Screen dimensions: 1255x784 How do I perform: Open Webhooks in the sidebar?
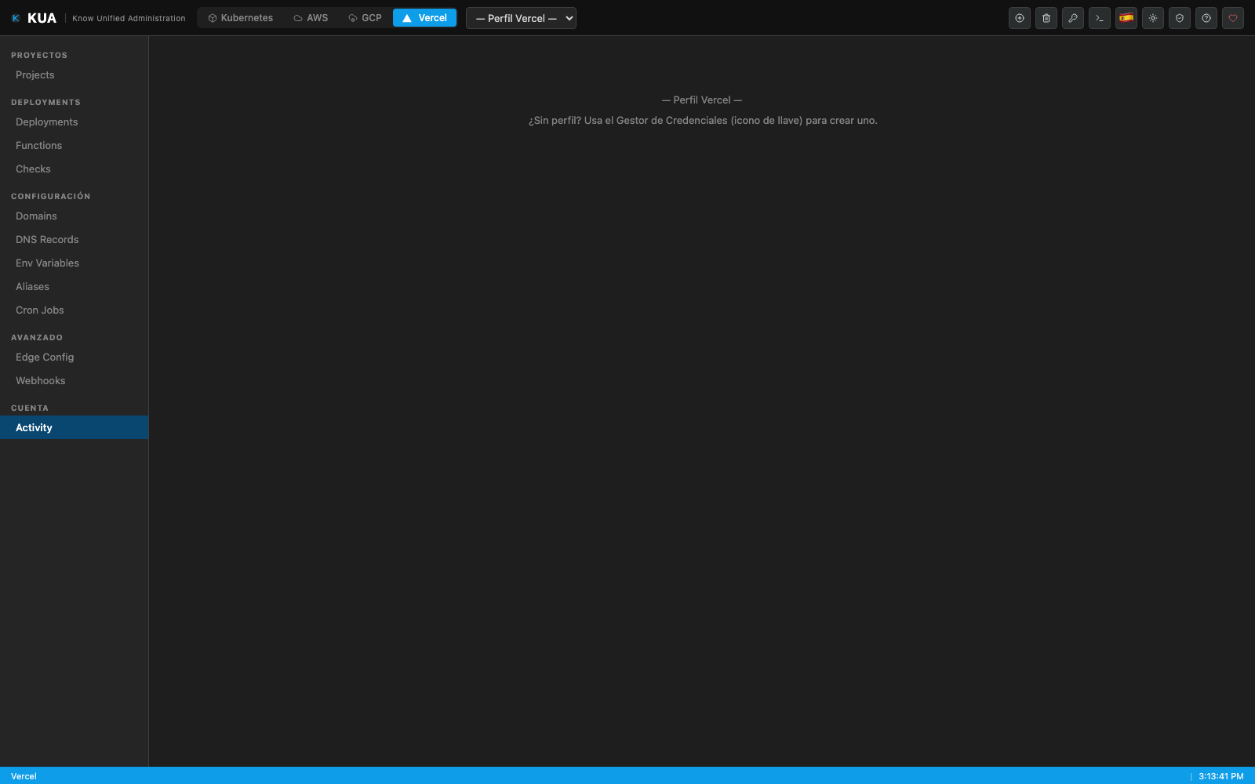(75, 381)
